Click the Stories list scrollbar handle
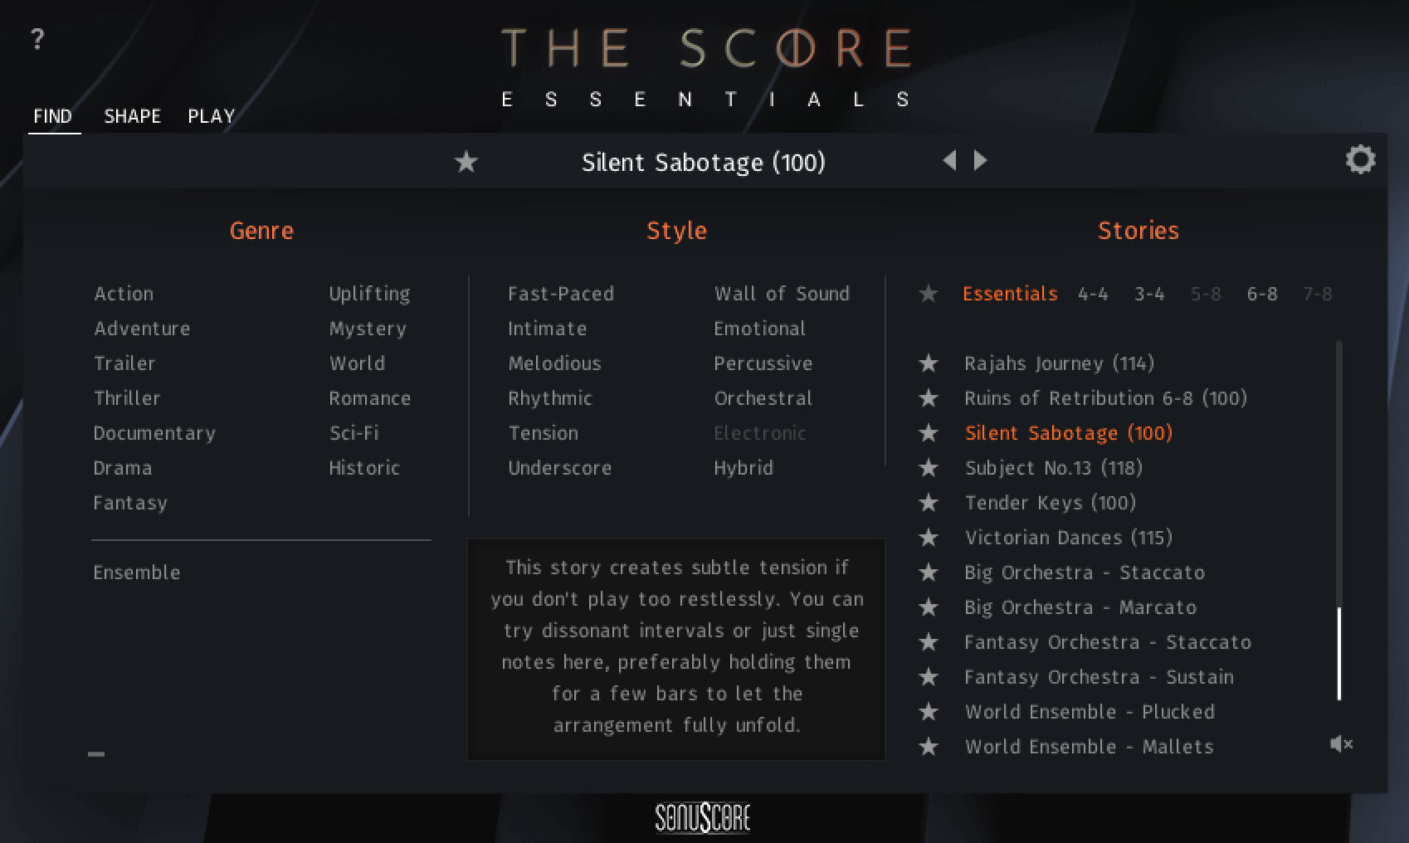Screen dimensions: 1409x843 (x=1338, y=653)
